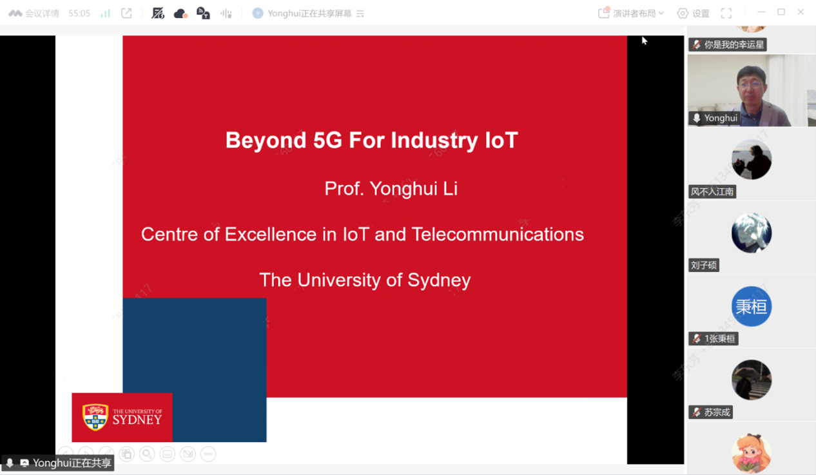Open the cloud recording icon
This screenshot has height=475, width=816.
point(180,14)
